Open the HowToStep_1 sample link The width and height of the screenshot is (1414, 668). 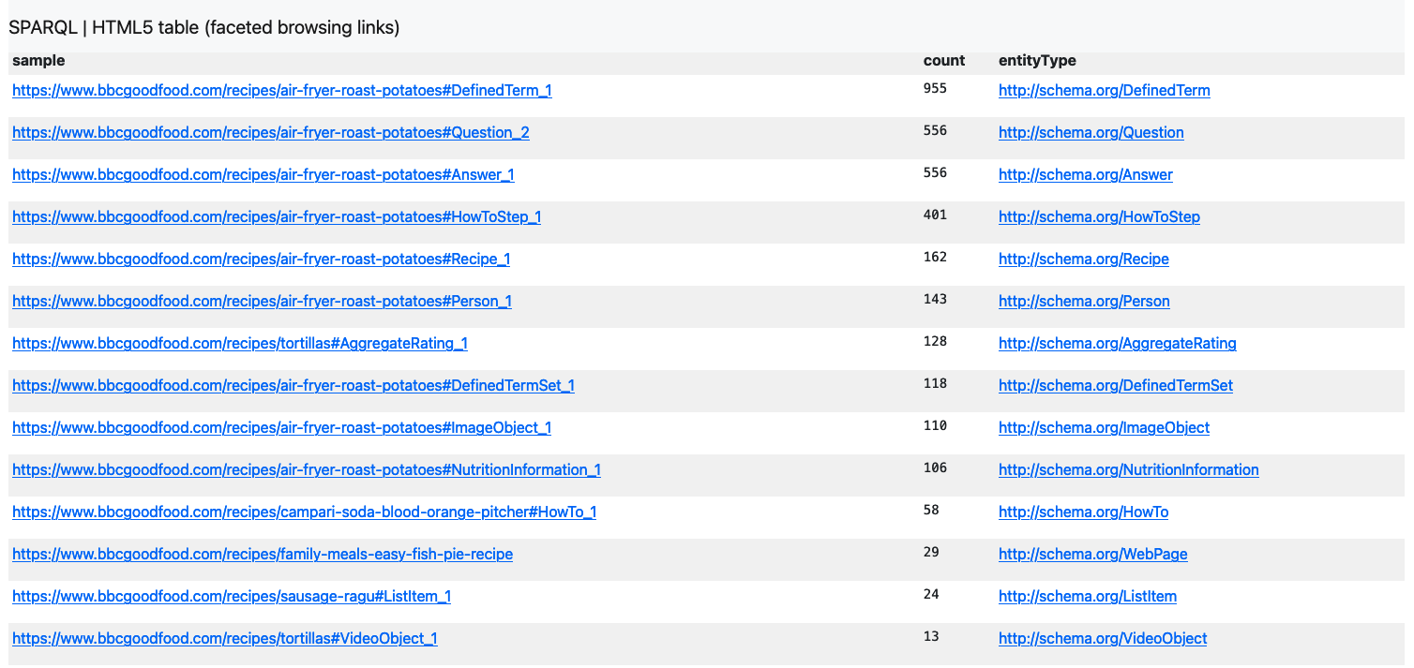point(277,217)
